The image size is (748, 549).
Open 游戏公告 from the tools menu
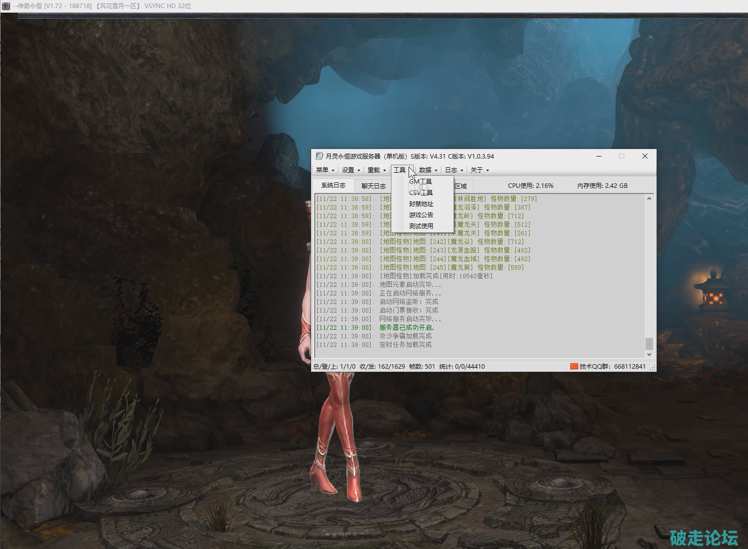pyautogui.click(x=421, y=215)
